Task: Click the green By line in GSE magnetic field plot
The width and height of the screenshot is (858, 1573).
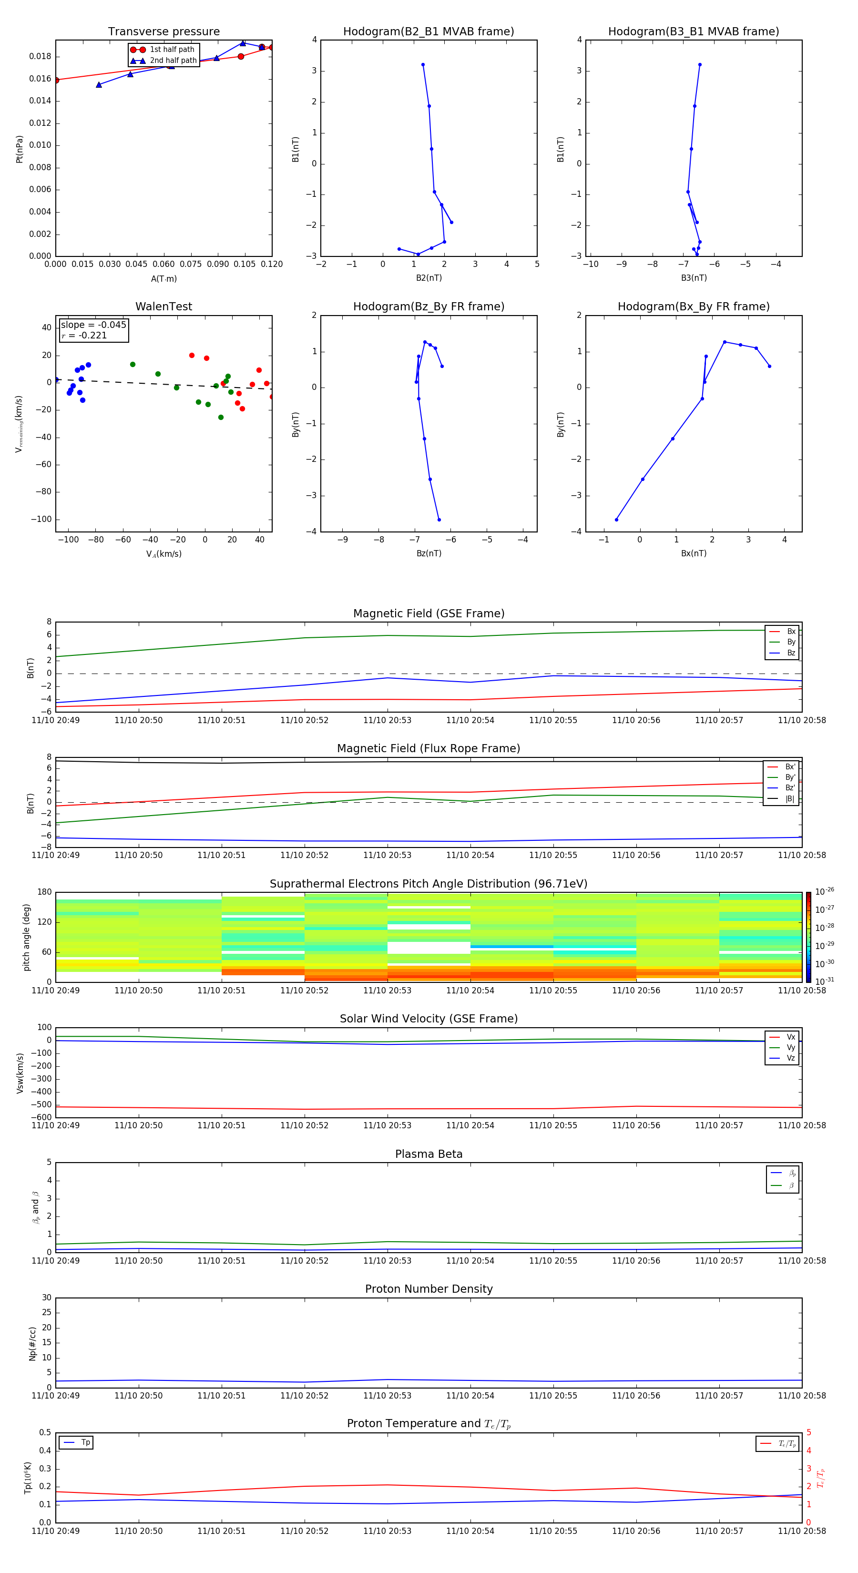Action: pos(429,636)
